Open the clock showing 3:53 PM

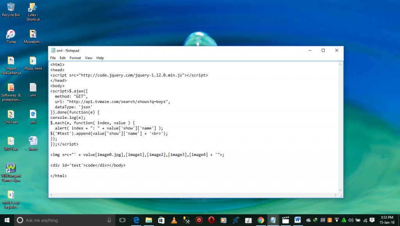[x=387, y=220]
